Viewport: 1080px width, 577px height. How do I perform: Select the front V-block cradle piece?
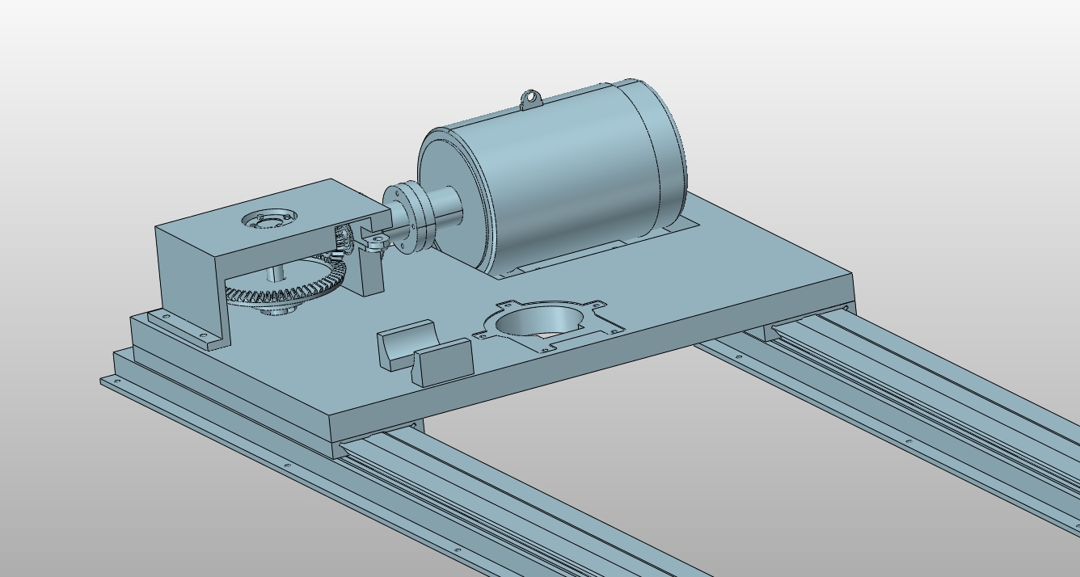[442, 361]
